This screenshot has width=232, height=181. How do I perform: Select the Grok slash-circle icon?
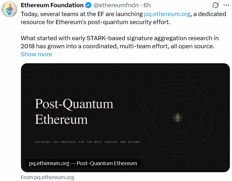[215, 5]
